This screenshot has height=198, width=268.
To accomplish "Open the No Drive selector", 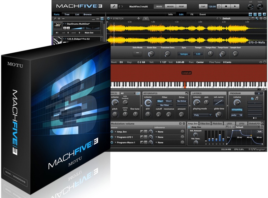I will coord(182,101).
